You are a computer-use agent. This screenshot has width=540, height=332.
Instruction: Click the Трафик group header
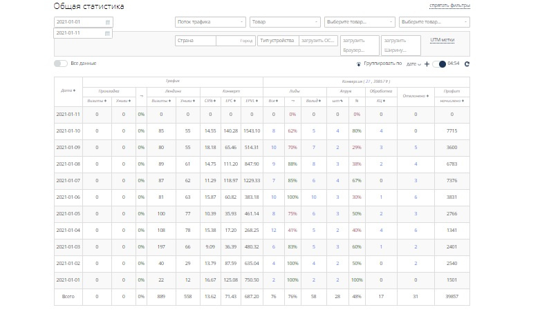tap(173, 81)
